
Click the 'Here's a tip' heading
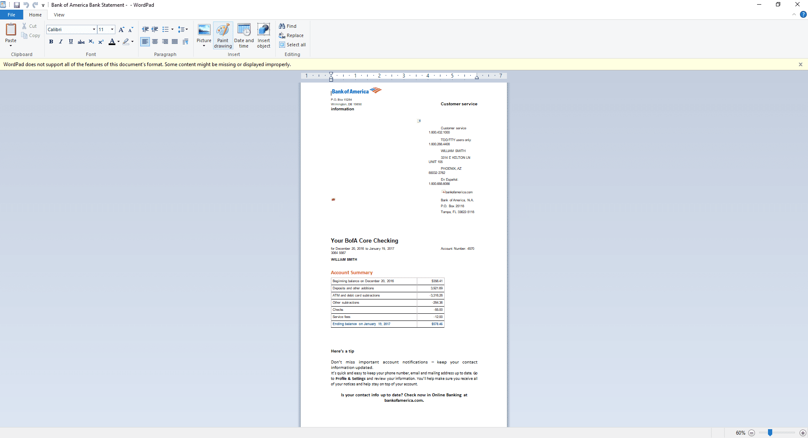click(342, 351)
